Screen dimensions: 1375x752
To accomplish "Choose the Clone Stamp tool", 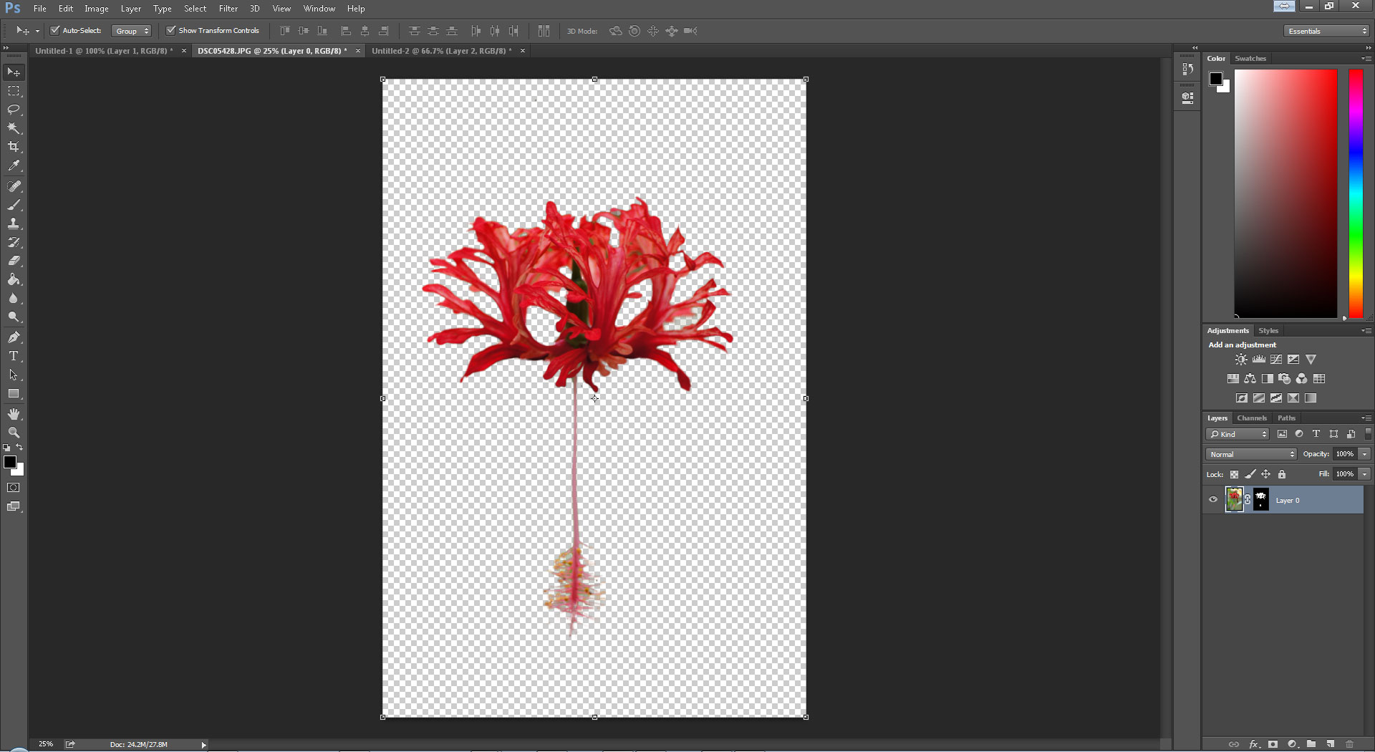I will [14, 223].
